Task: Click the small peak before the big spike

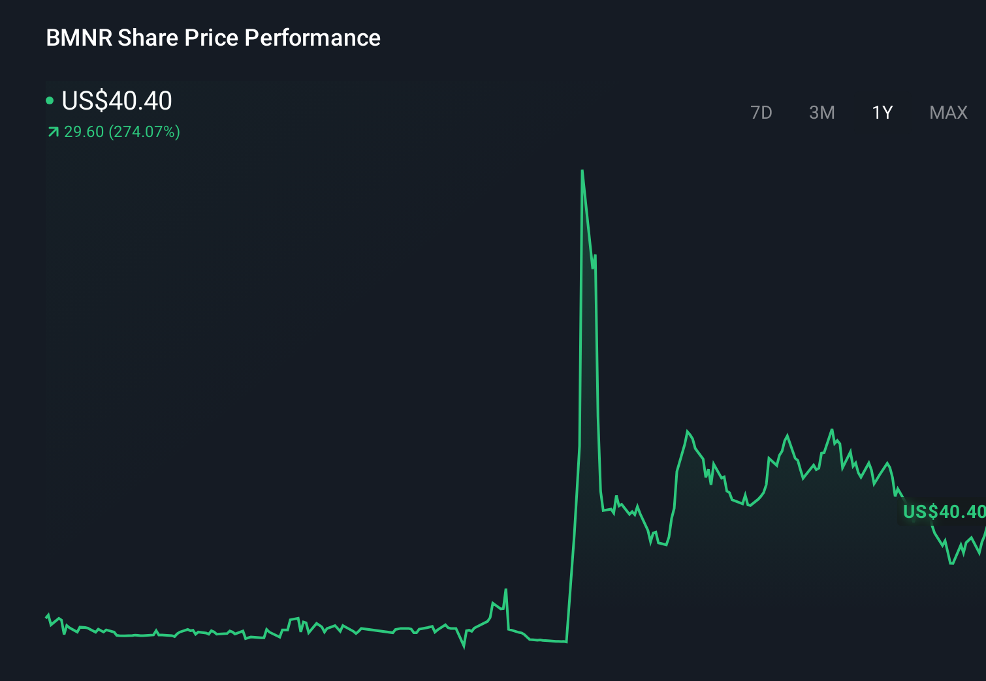Action: point(505,590)
